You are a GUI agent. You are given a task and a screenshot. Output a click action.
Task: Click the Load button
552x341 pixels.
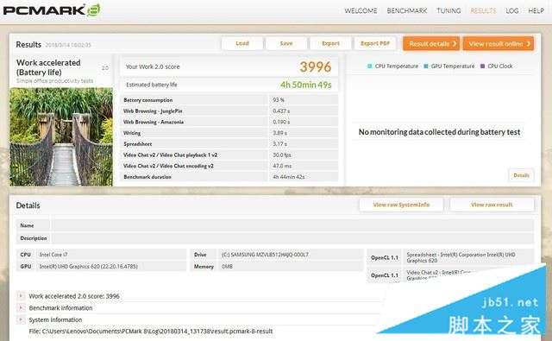coord(242,43)
